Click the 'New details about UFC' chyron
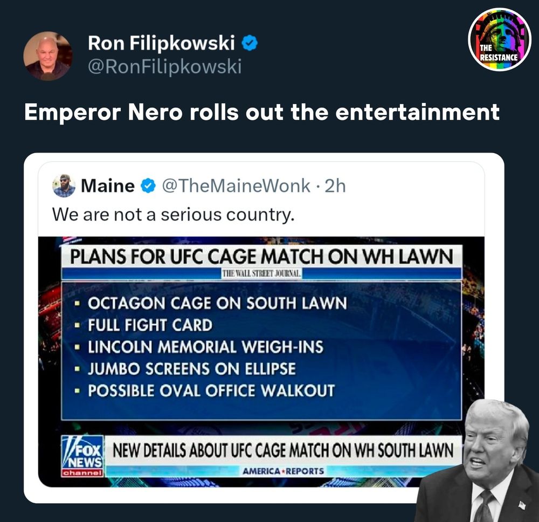 tap(283, 450)
